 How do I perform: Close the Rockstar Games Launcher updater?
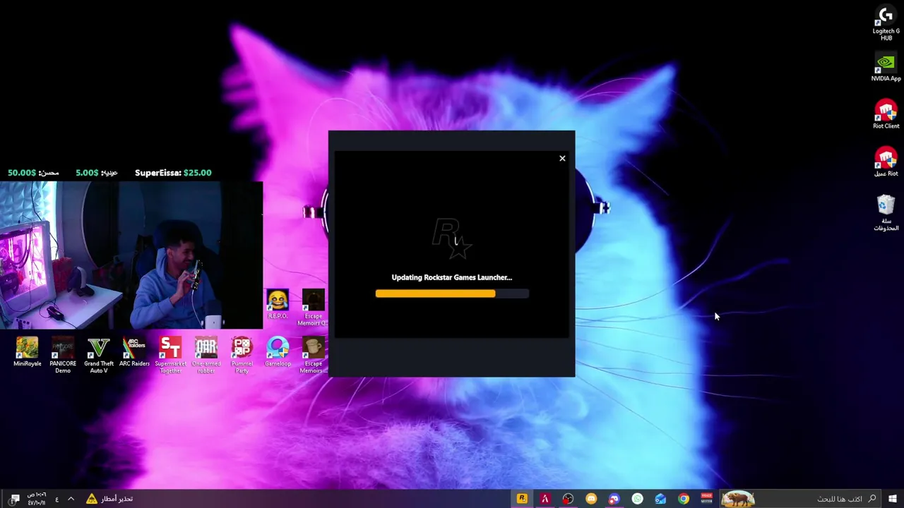click(562, 158)
